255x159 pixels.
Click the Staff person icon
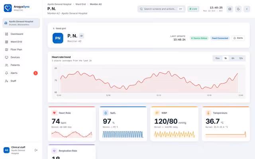coord(6,81)
